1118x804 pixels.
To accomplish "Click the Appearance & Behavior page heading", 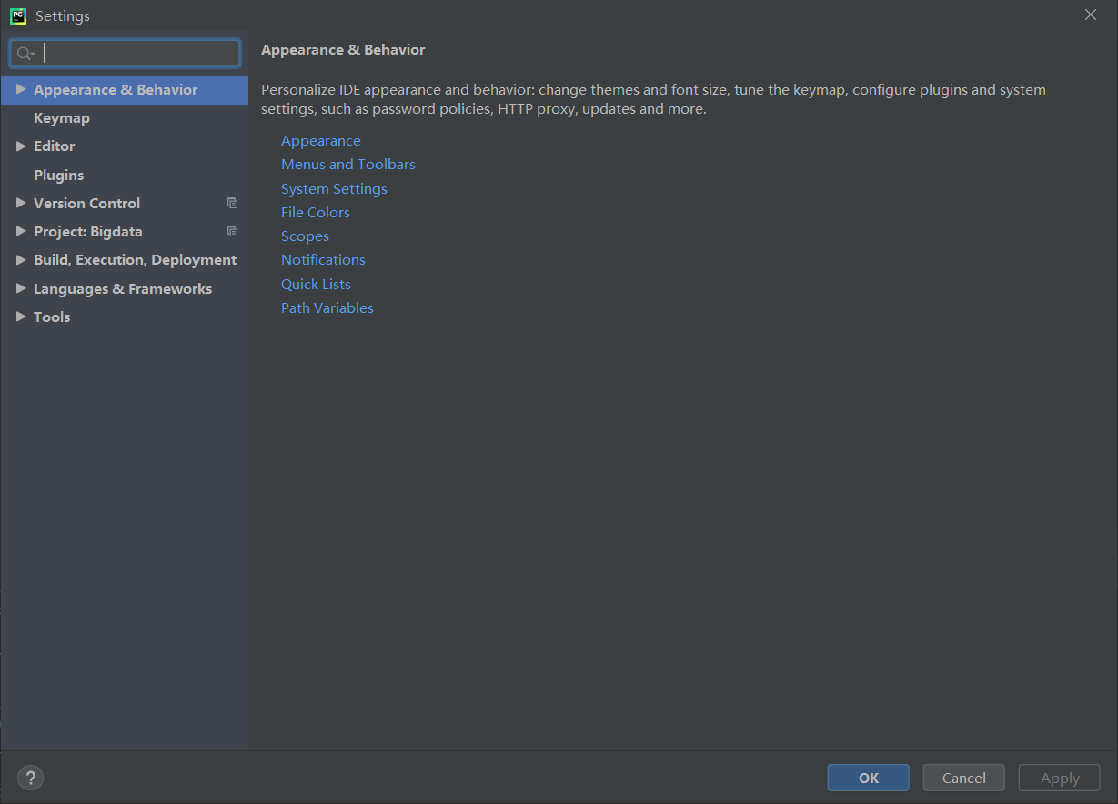I will coord(343,50).
